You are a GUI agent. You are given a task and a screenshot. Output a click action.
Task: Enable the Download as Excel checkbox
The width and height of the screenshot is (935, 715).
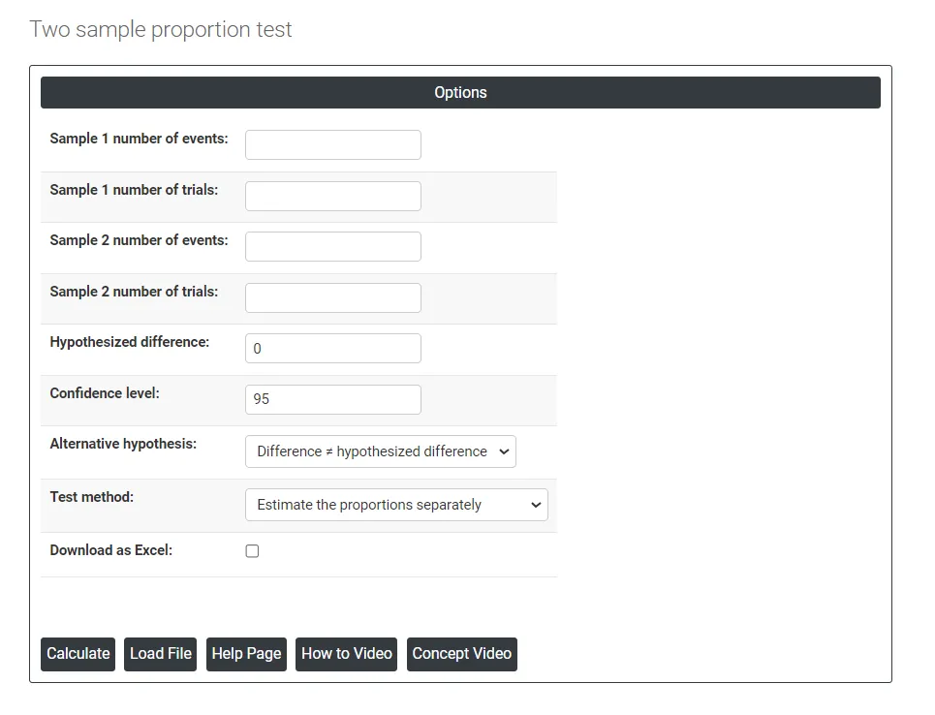pos(252,551)
